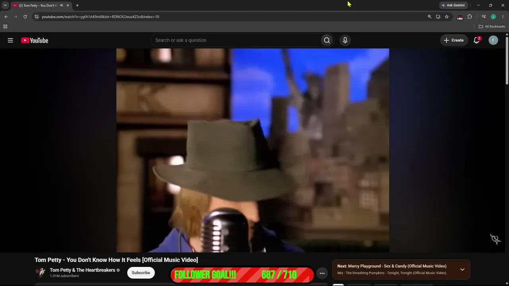The height and width of the screenshot is (286, 509).
Task: Click the Ask Gemini button
Action: coord(453,5)
